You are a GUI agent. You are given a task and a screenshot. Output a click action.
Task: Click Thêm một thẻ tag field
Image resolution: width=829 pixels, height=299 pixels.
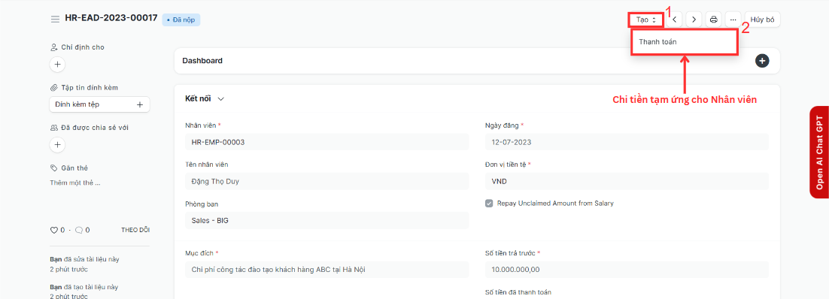(x=75, y=183)
